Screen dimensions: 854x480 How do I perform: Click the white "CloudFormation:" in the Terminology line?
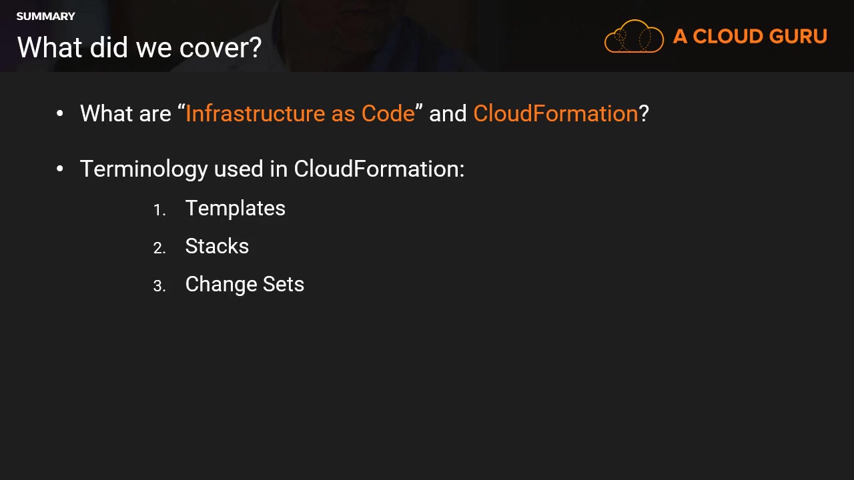click(x=379, y=169)
